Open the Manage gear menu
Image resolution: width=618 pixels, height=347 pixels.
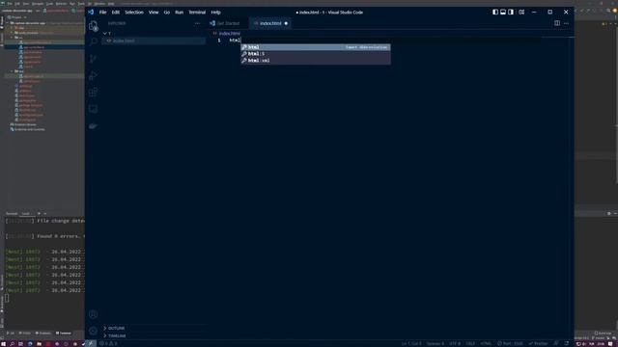pyautogui.click(x=93, y=331)
